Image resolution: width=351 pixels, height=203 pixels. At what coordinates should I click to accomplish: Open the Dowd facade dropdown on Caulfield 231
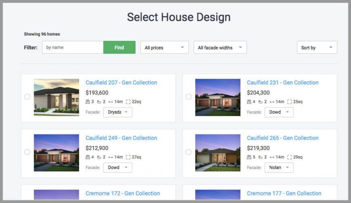coord(279,112)
